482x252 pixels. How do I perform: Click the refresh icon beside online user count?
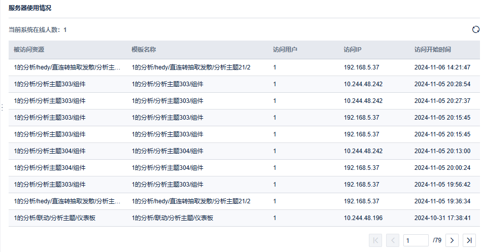point(476,29)
